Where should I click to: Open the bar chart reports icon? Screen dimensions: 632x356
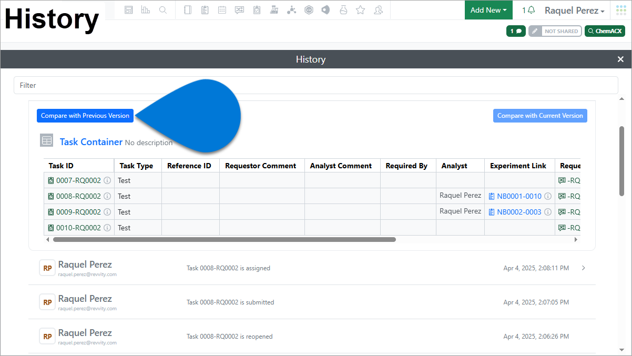[146, 10]
